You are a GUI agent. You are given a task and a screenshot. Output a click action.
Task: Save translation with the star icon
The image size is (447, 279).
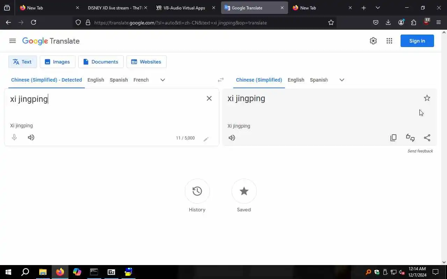(427, 98)
